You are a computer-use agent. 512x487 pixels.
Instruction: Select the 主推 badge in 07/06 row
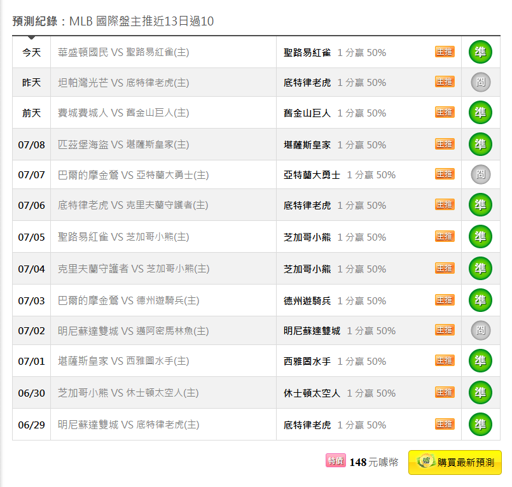point(445,204)
